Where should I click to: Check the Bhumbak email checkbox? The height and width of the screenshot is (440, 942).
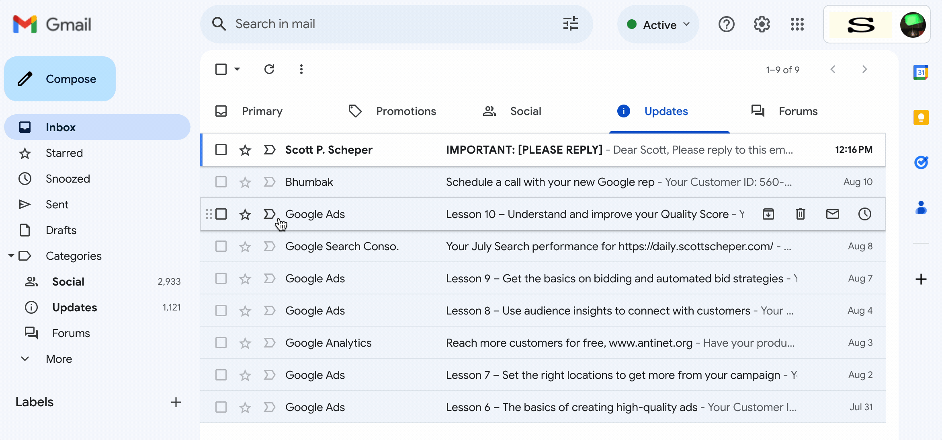[x=221, y=182]
